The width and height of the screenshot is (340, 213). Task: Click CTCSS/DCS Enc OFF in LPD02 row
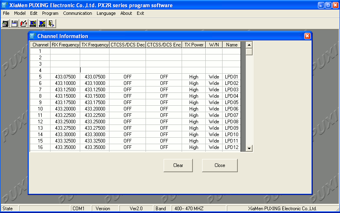pyautogui.click(x=164, y=83)
